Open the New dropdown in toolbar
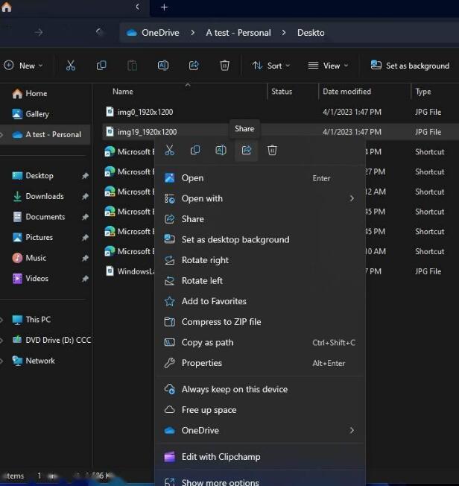The image size is (459, 486). [23, 66]
